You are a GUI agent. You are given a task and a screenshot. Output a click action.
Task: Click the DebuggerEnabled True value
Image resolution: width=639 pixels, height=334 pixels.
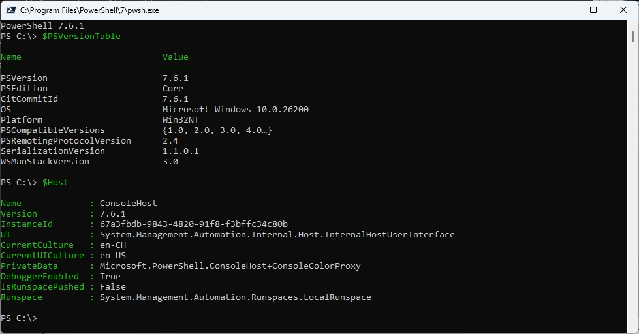pyautogui.click(x=110, y=277)
